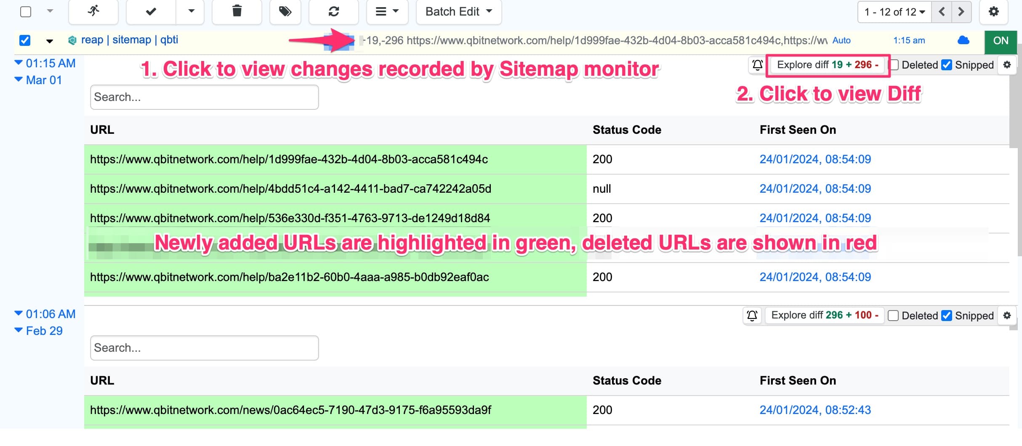The image size is (1022, 446).
Task: Toggle the monitor ON switch to off
Action: point(1001,40)
